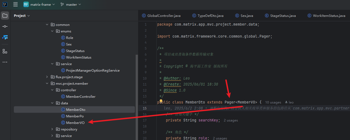Open the Project tool window folder icon
Viewport: 350px width, 140px height.
point(5,16)
